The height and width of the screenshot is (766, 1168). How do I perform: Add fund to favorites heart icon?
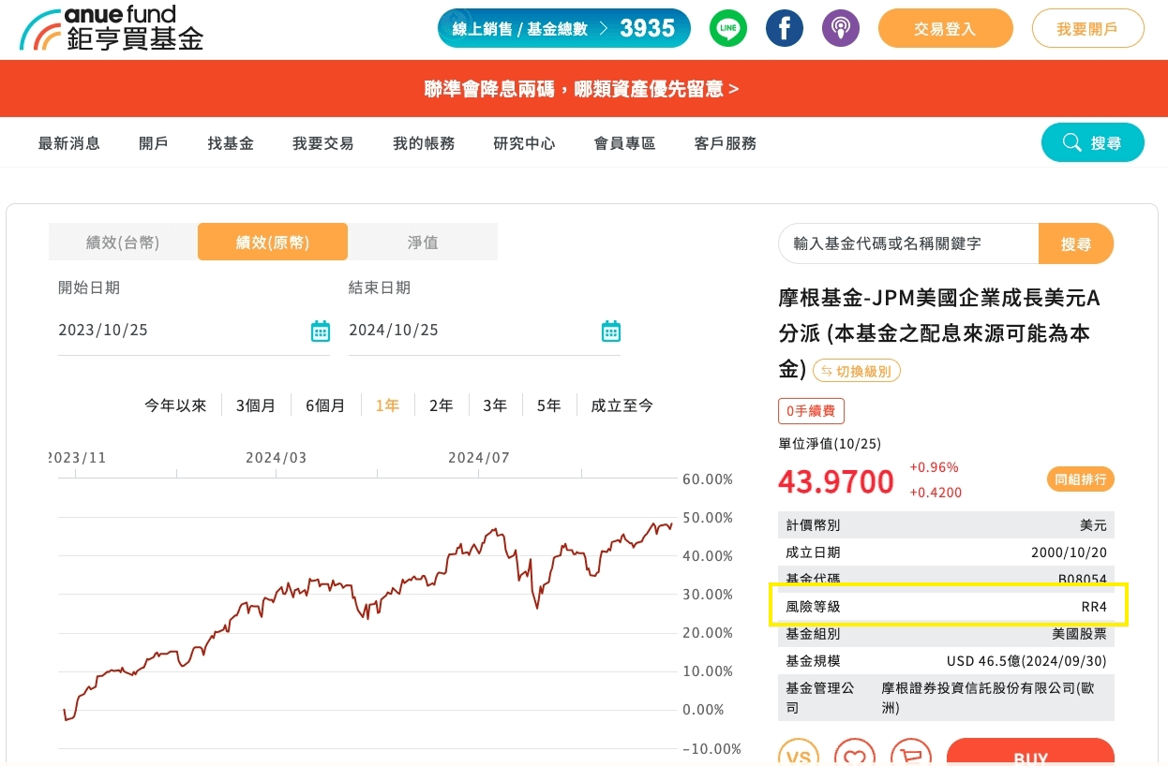point(853,755)
